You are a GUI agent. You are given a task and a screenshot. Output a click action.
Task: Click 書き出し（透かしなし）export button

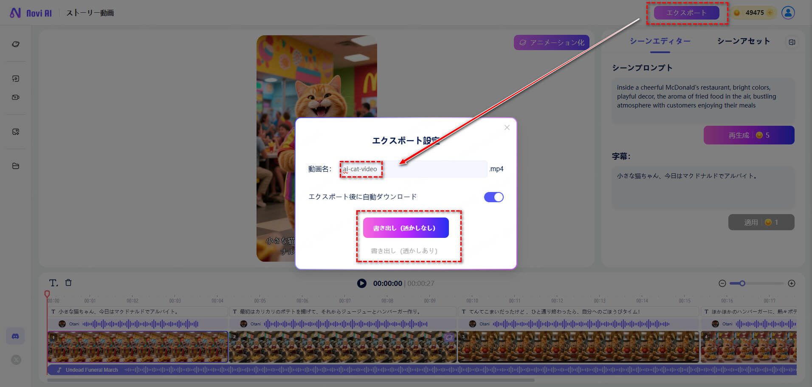tap(406, 227)
